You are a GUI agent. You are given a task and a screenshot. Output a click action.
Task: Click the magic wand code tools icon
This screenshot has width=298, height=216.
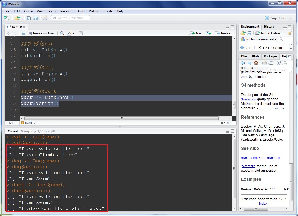[x=70, y=33]
